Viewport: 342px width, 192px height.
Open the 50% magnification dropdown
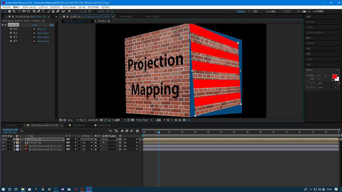pos(73,120)
